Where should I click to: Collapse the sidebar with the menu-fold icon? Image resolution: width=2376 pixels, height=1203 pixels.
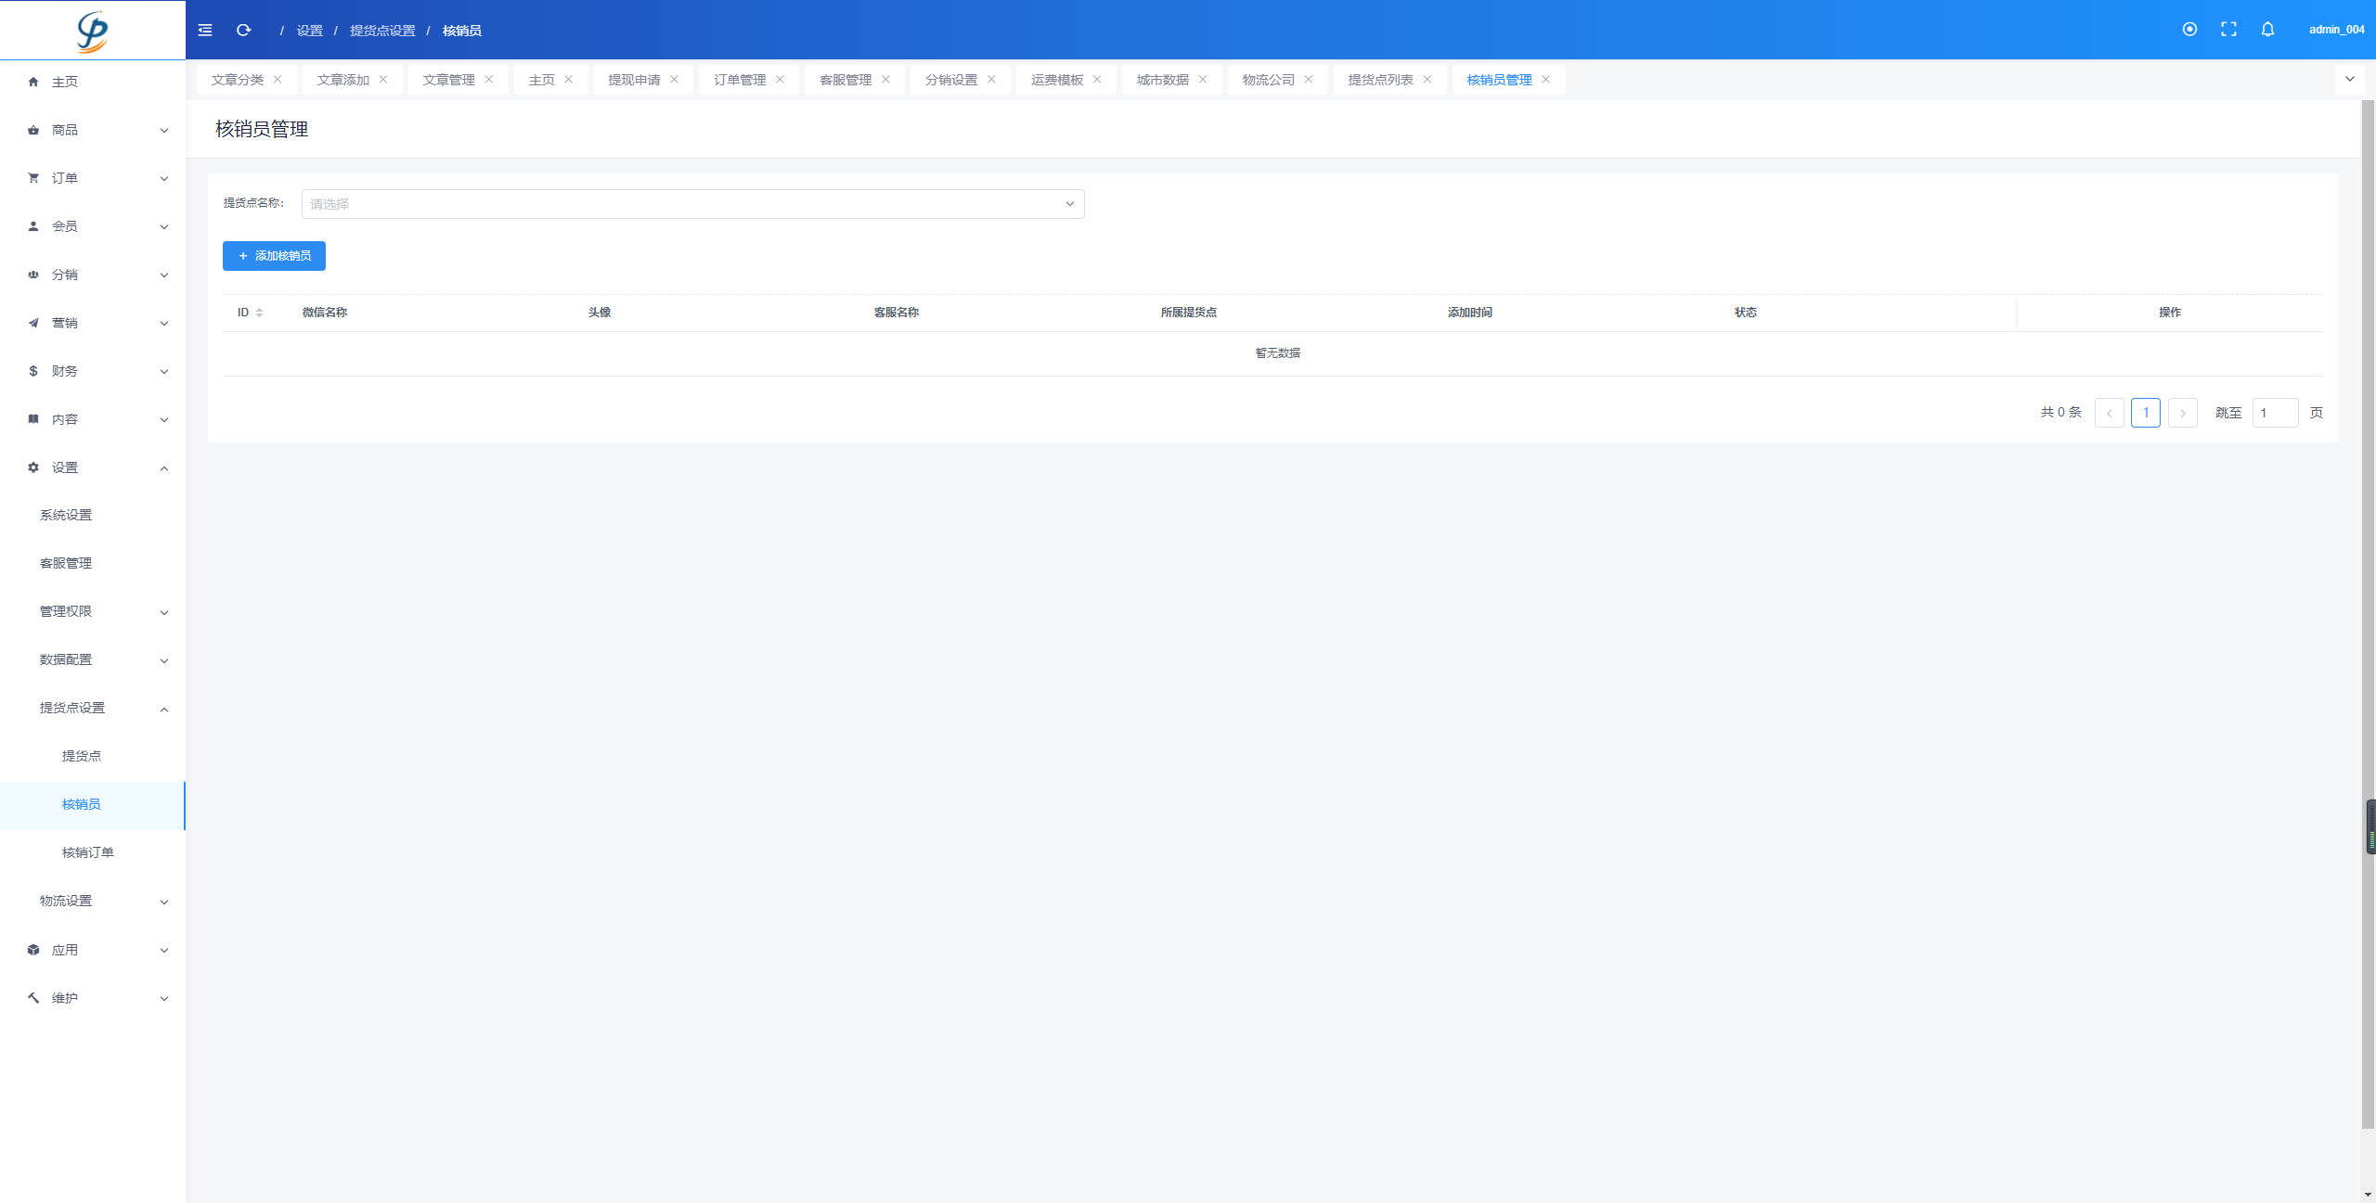[x=205, y=31]
